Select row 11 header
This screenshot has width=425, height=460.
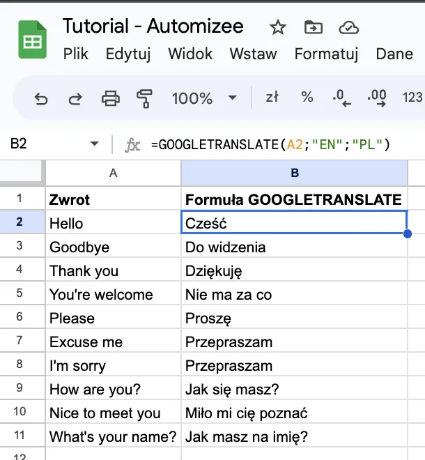(x=22, y=435)
